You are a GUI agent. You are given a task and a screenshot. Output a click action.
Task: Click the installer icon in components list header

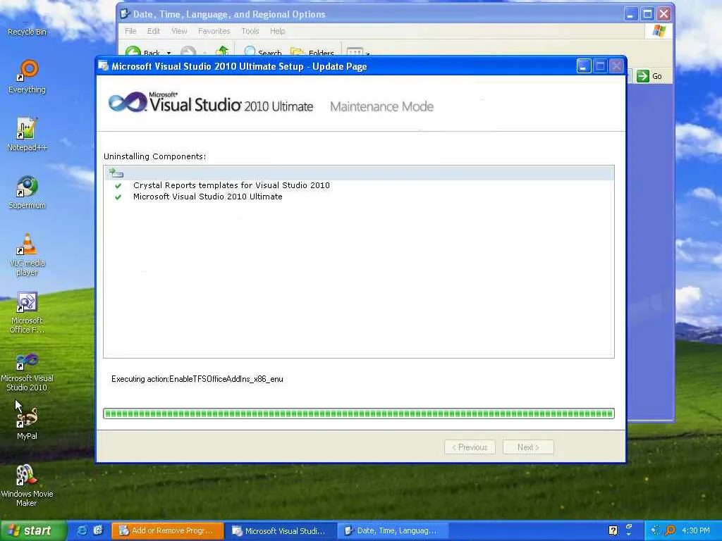tap(116, 173)
